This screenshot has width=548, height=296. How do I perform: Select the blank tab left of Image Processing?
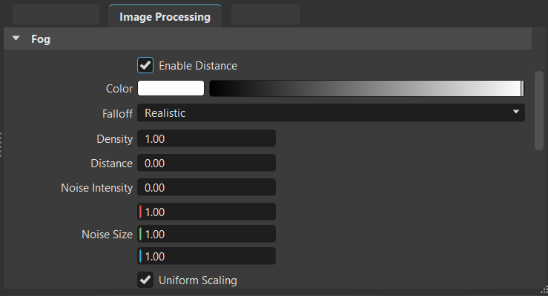[x=56, y=15]
